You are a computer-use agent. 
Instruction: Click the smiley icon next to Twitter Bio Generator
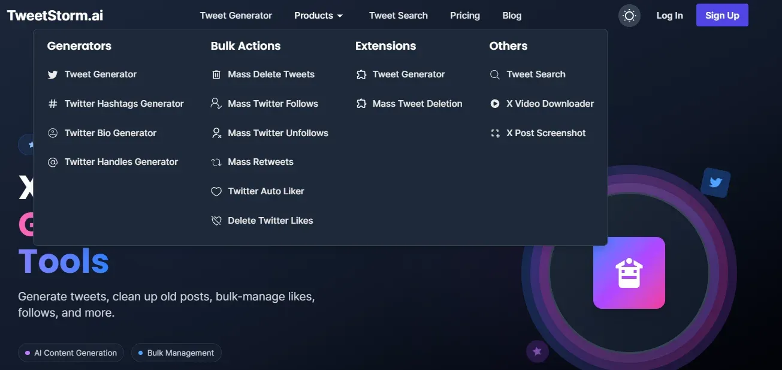[x=53, y=133]
